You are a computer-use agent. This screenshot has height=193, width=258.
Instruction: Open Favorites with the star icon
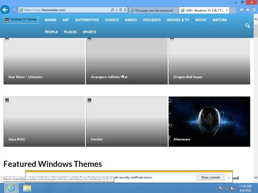click(x=248, y=10)
